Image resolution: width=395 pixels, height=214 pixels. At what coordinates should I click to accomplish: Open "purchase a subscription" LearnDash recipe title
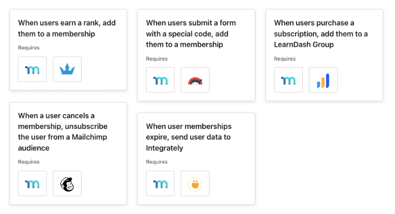pyautogui.click(x=321, y=34)
